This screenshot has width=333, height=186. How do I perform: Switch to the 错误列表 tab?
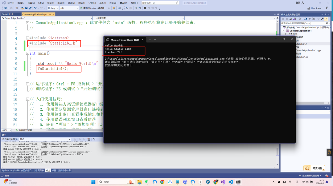[39, 171]
